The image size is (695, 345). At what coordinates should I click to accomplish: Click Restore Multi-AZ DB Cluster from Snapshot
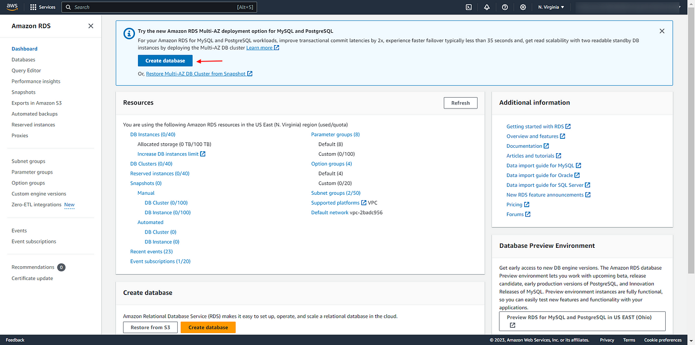199,73
